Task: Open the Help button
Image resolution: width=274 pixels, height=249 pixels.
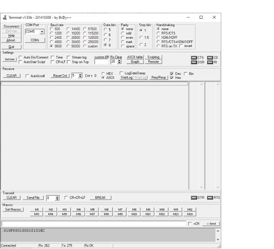Action: pyautogui.click(x=11, y=36)
